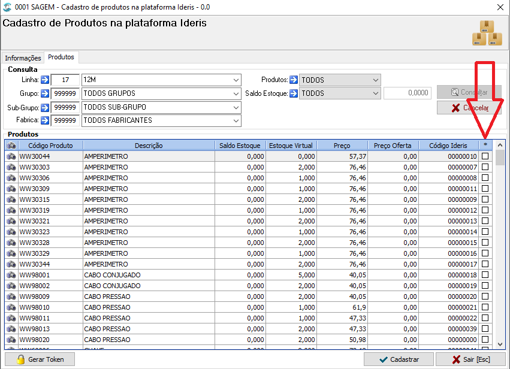The width and height of the screenshot is (510, 369).
Task: Click the camera icon for row WW30329
Action: (x=11, y=253)
